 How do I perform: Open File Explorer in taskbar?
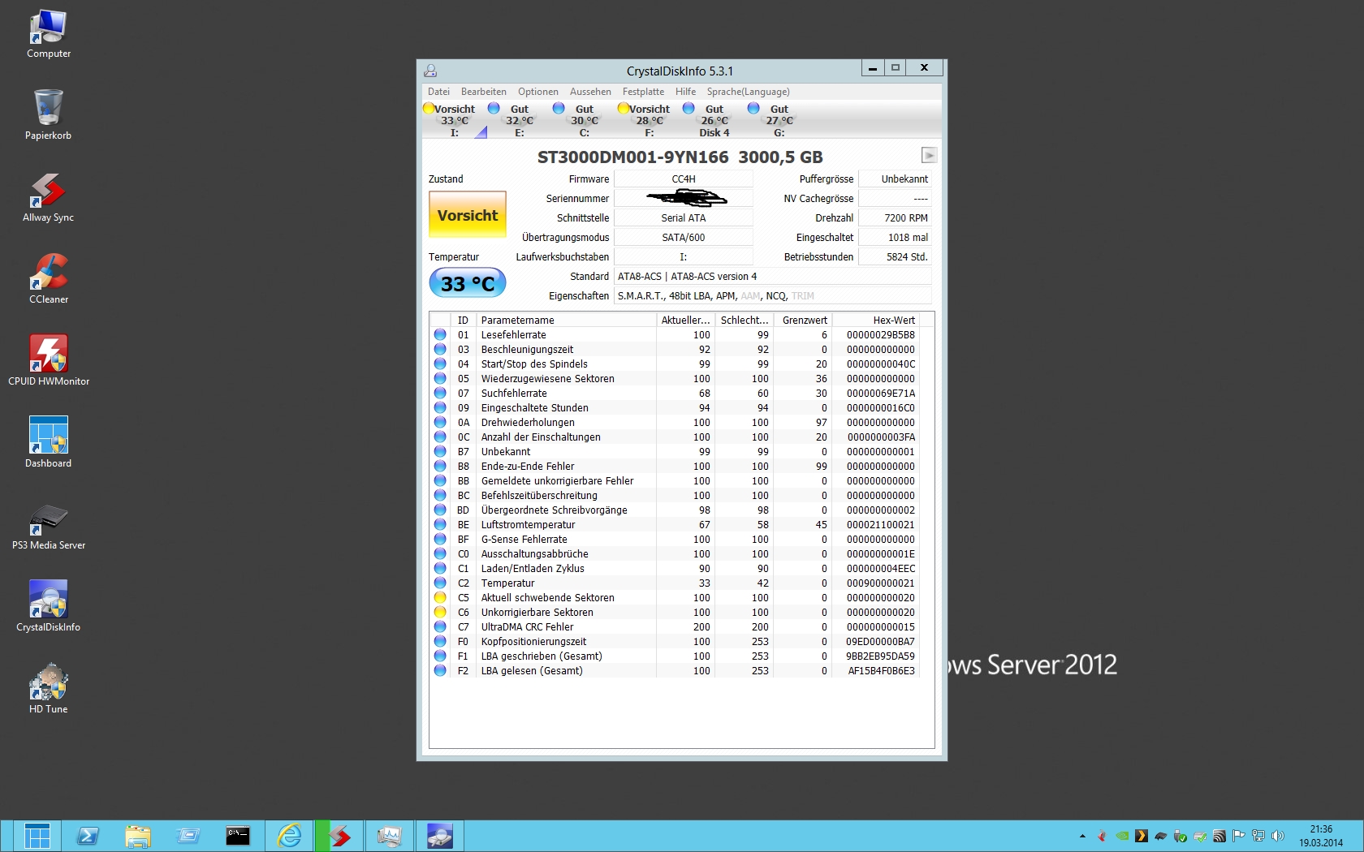click(138, 836)
